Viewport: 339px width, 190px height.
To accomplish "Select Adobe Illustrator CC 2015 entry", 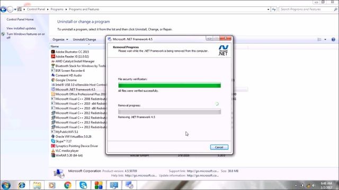I will pyautogui.click(x=72, y=52).
